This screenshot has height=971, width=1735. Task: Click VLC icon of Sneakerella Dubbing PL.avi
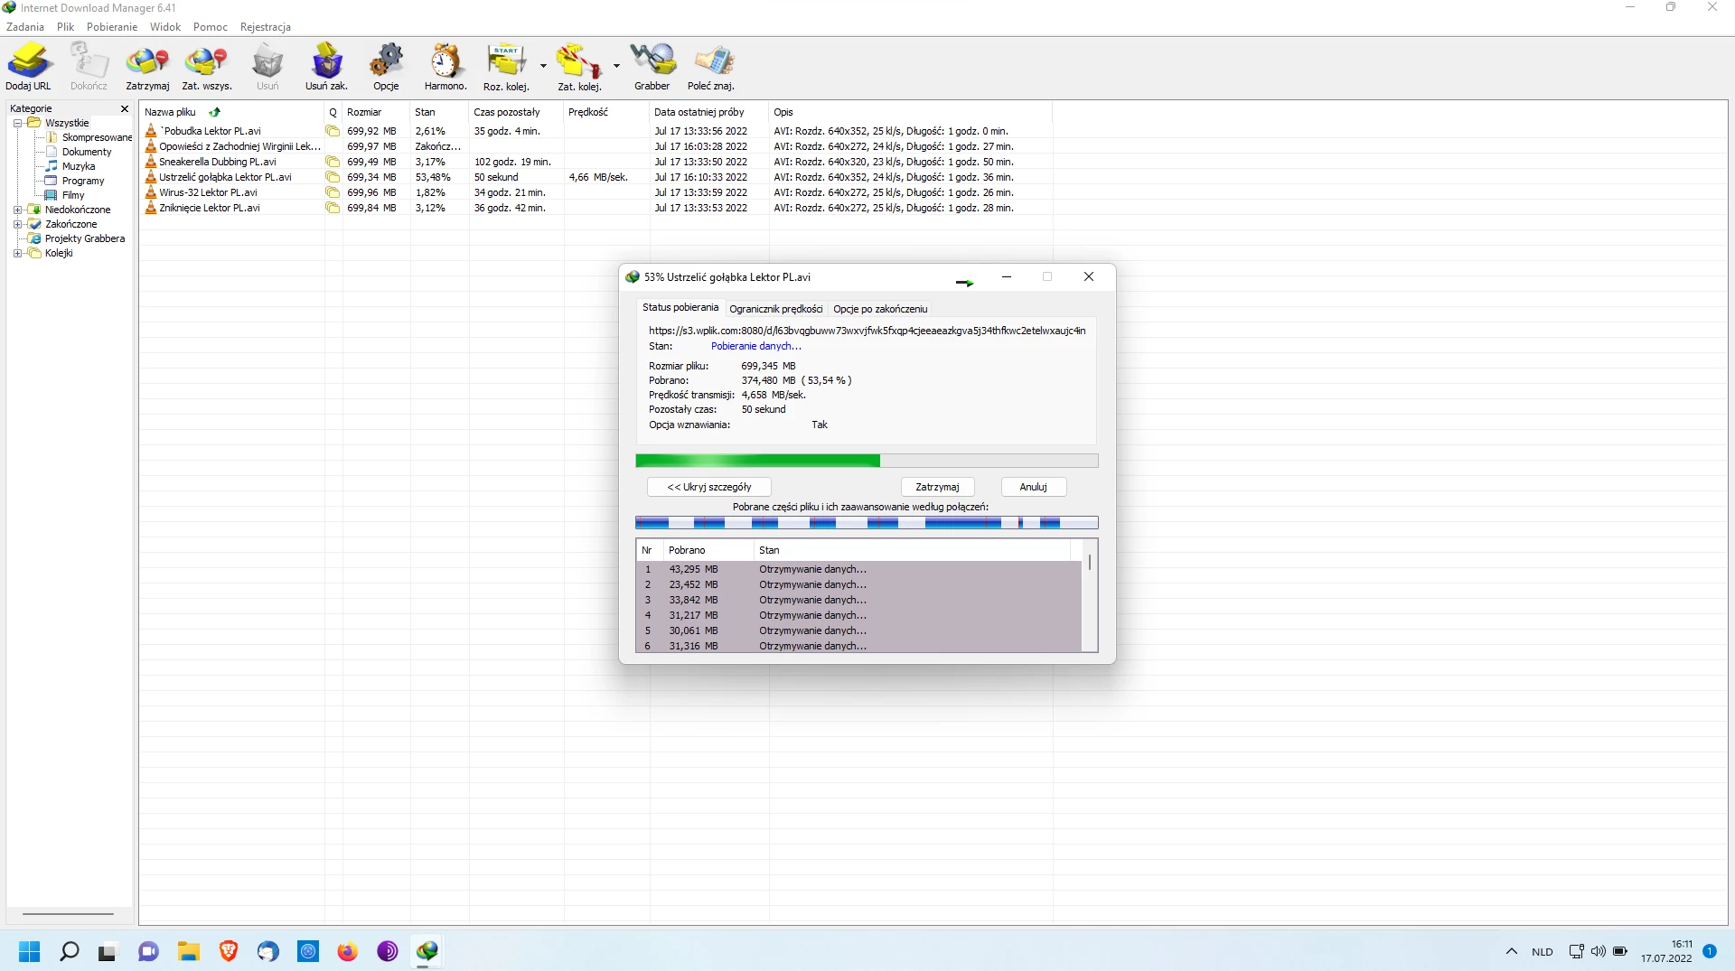click(151, 162)
